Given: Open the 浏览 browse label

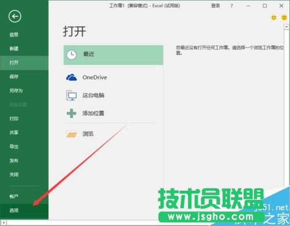Looking at the screenshot, I should (x=88, y=134).
